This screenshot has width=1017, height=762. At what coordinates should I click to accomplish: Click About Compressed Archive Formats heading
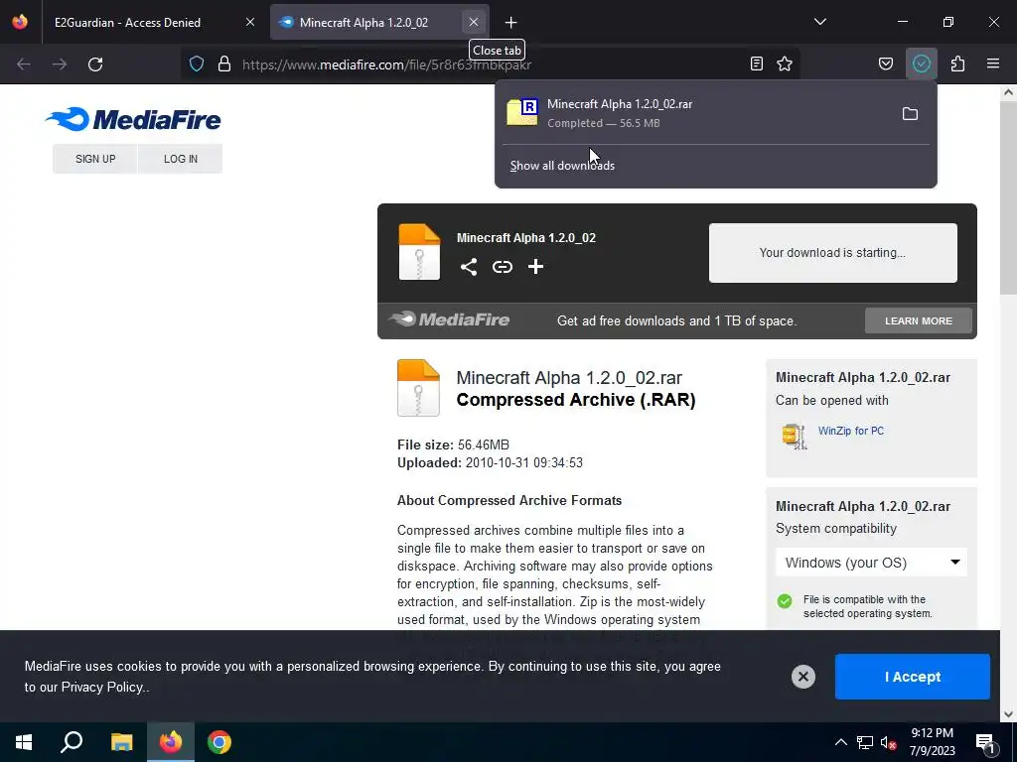[509, 501]
